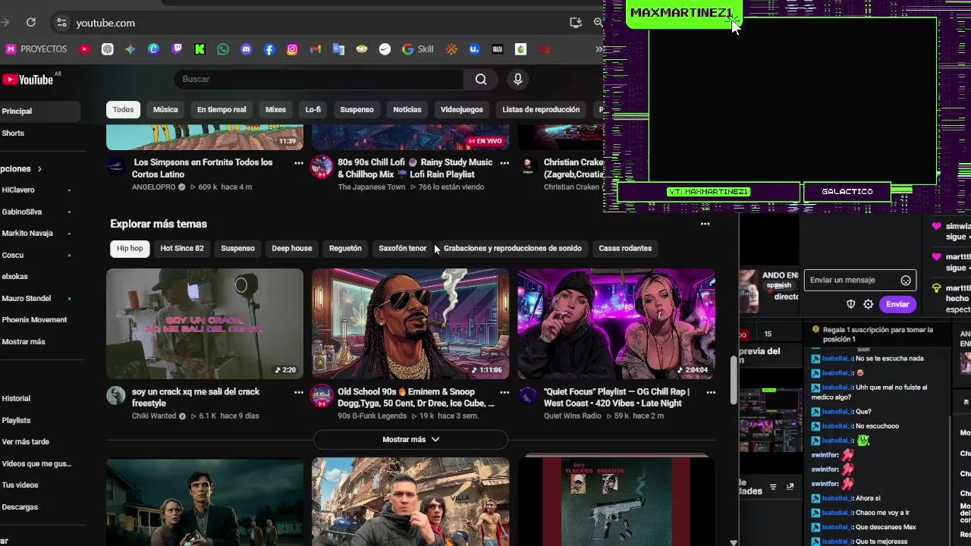Open The Japanese Town channel link
The image size is (971, 546).
tap(371, 187)
